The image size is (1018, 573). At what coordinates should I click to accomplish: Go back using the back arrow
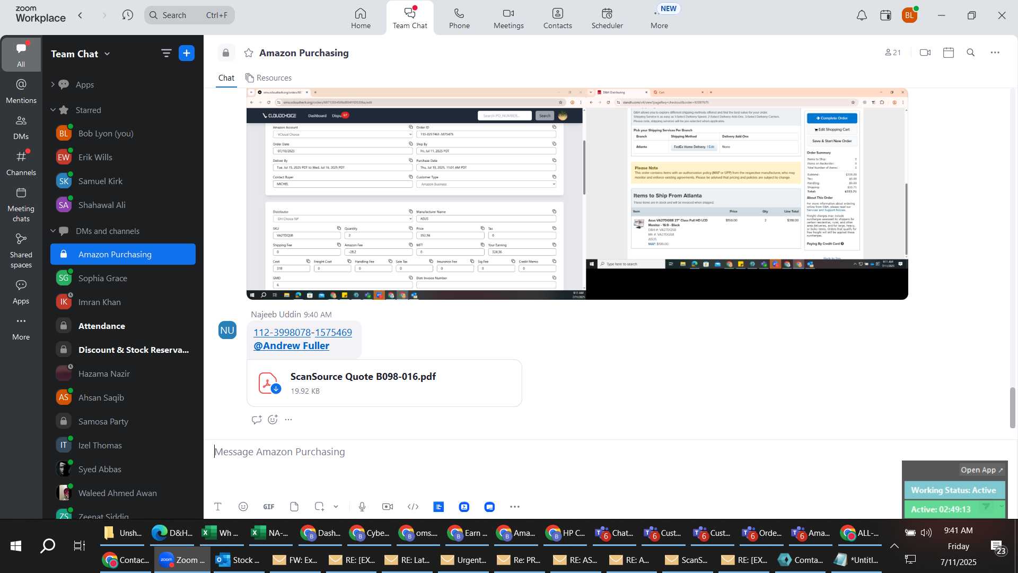click(80, 15)
